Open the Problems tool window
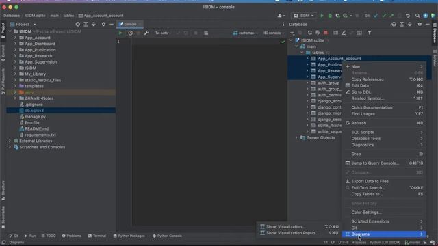Image resolution: width=438 pixels, height=246 pixels. [x=72, y=236]
